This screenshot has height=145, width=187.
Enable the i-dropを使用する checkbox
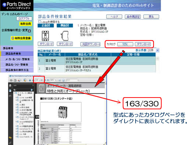(39, 22)
